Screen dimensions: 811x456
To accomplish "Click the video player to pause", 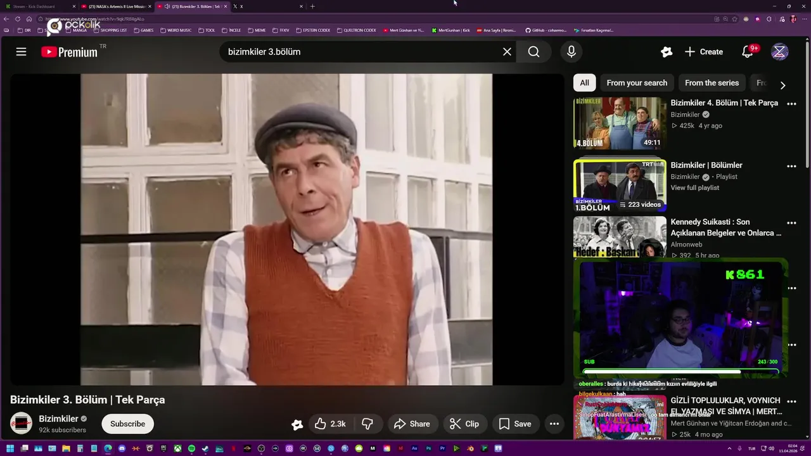I will pyautogui.click(x=286, y=229).
